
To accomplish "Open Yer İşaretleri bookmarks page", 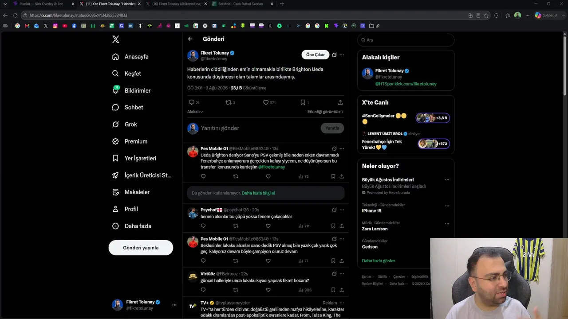I will [134, 158].
